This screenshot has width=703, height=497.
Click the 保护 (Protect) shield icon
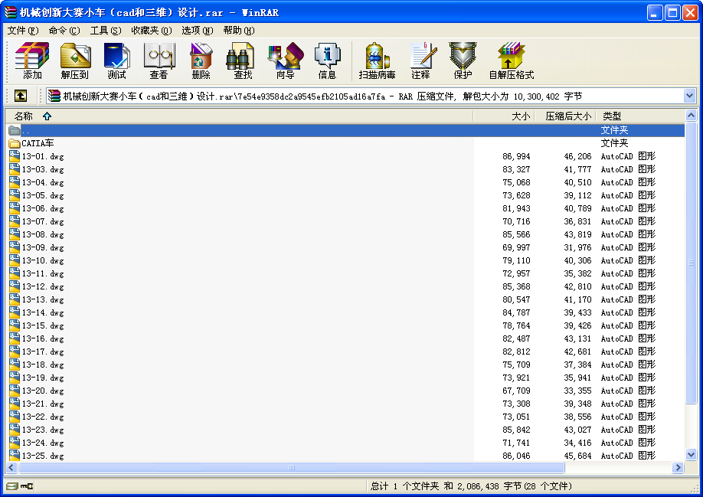click(463, 61)
